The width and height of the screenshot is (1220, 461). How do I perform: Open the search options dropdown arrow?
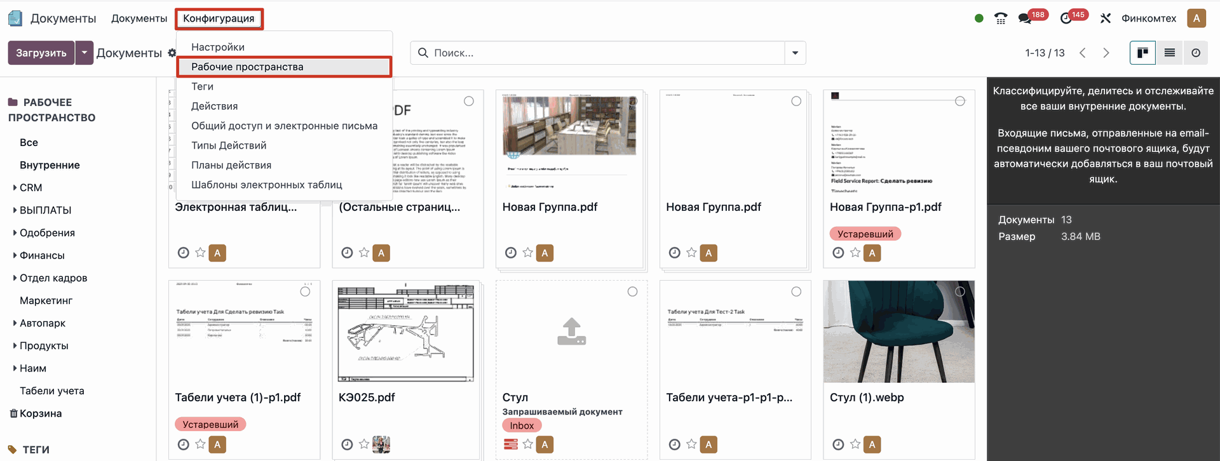795,53
